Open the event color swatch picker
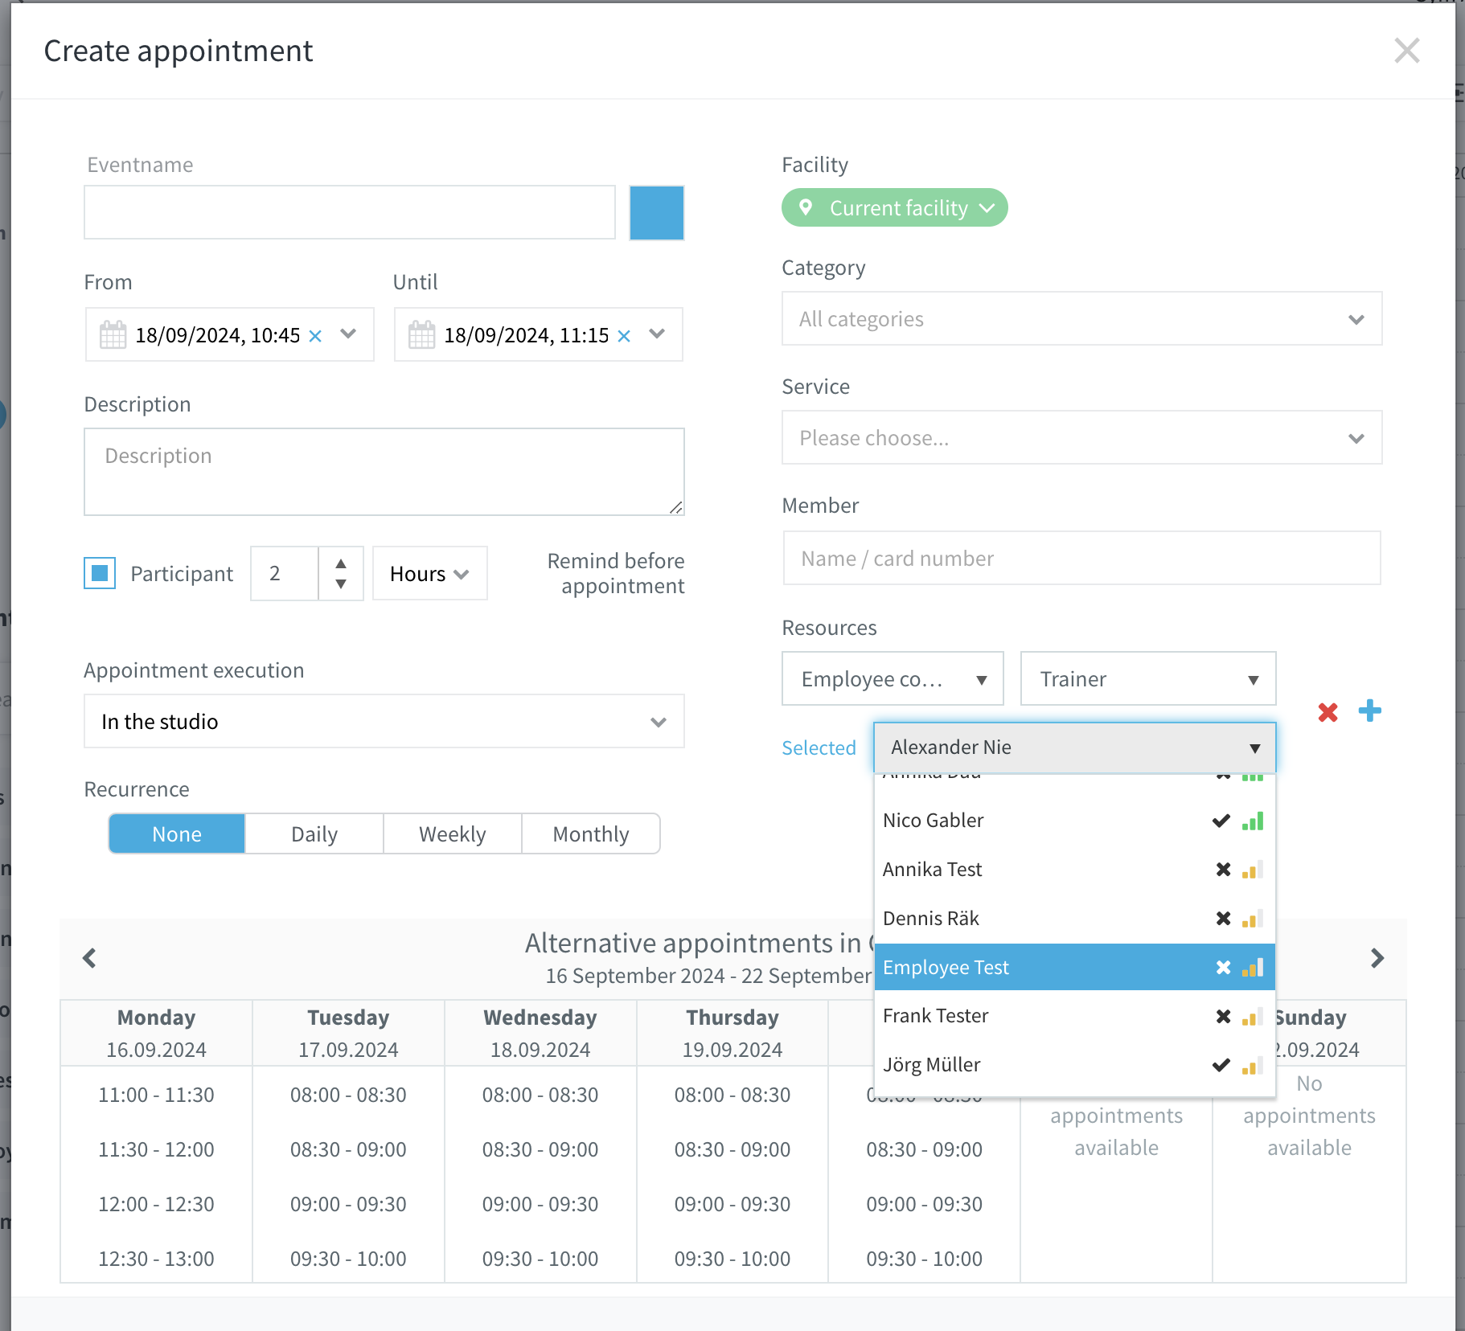 pos(656,212)
